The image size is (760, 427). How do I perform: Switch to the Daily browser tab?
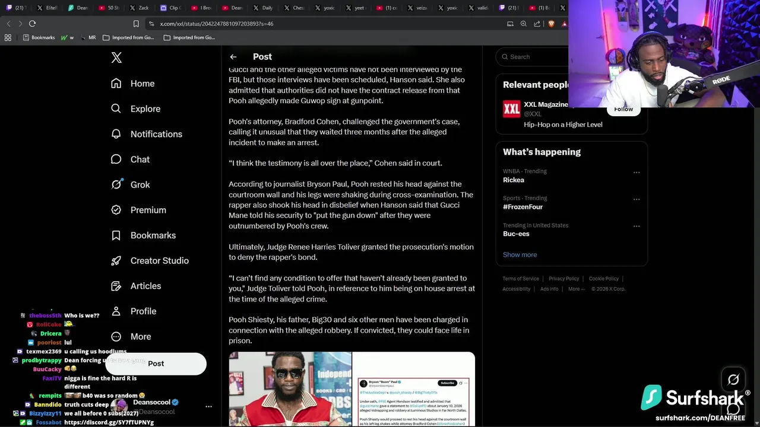point(264,8)
